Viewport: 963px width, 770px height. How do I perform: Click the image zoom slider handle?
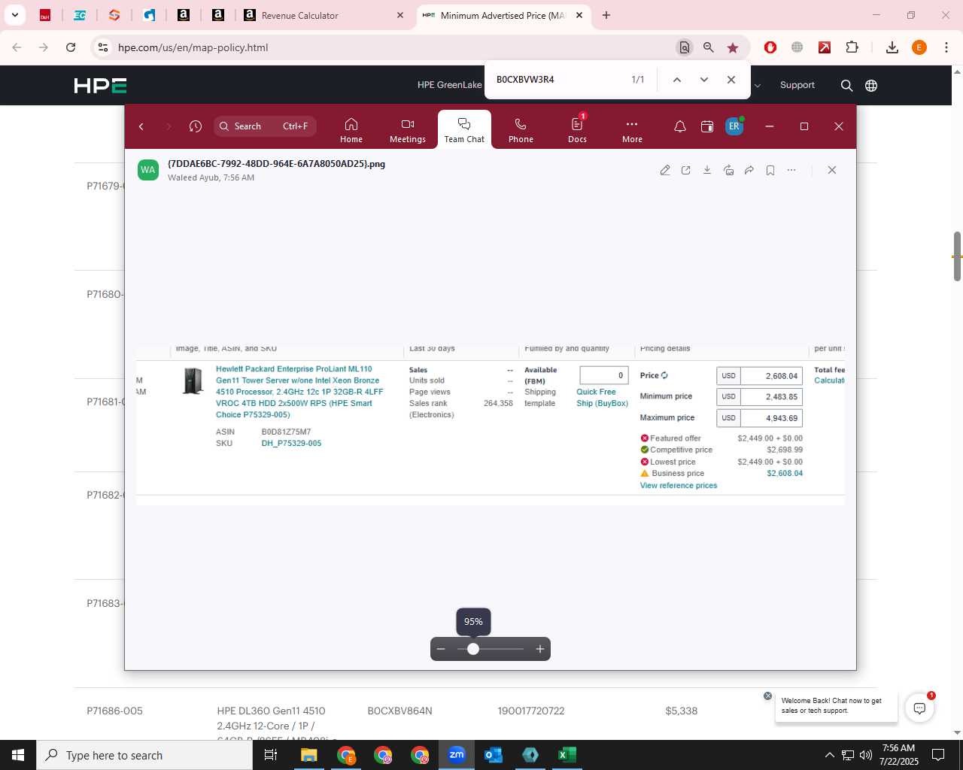coord(473,649)
